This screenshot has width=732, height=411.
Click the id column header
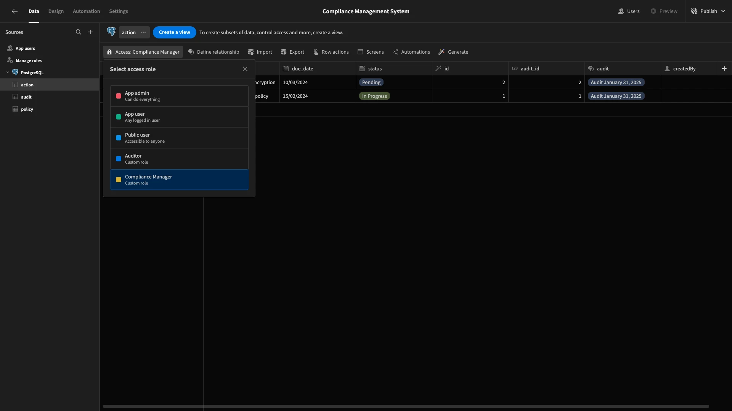pos(470,68)
